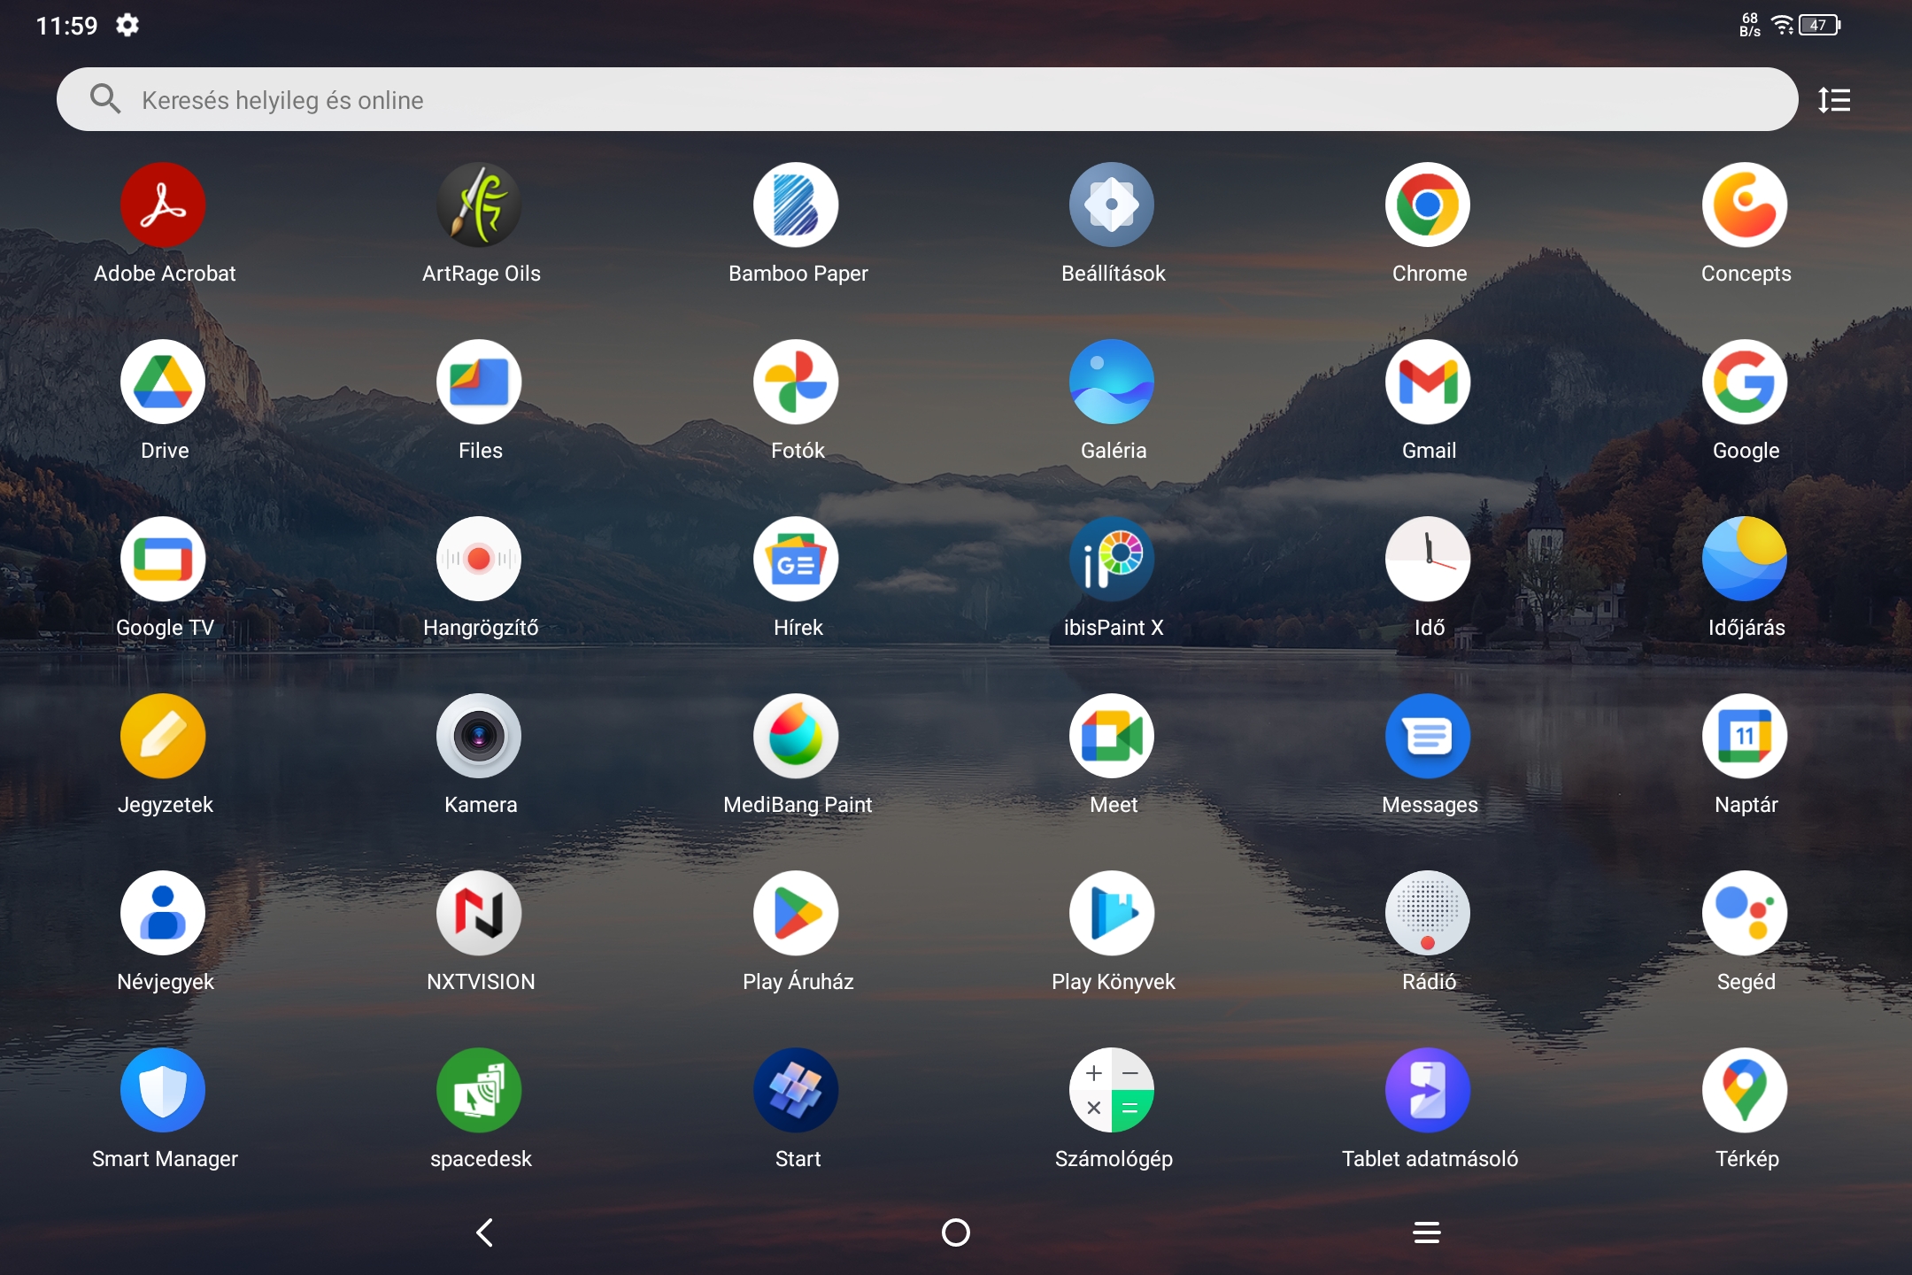The image size is (1912, 1275).
Task: Open Adobe Acrobat app
Action: [x=164, y=205]
